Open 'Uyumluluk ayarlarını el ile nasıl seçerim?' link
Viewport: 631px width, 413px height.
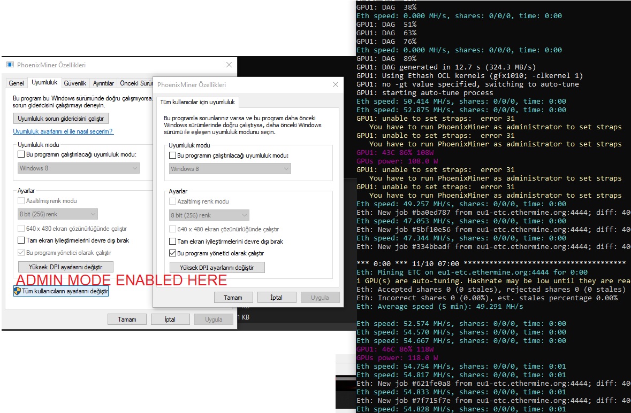coord(63,131)
